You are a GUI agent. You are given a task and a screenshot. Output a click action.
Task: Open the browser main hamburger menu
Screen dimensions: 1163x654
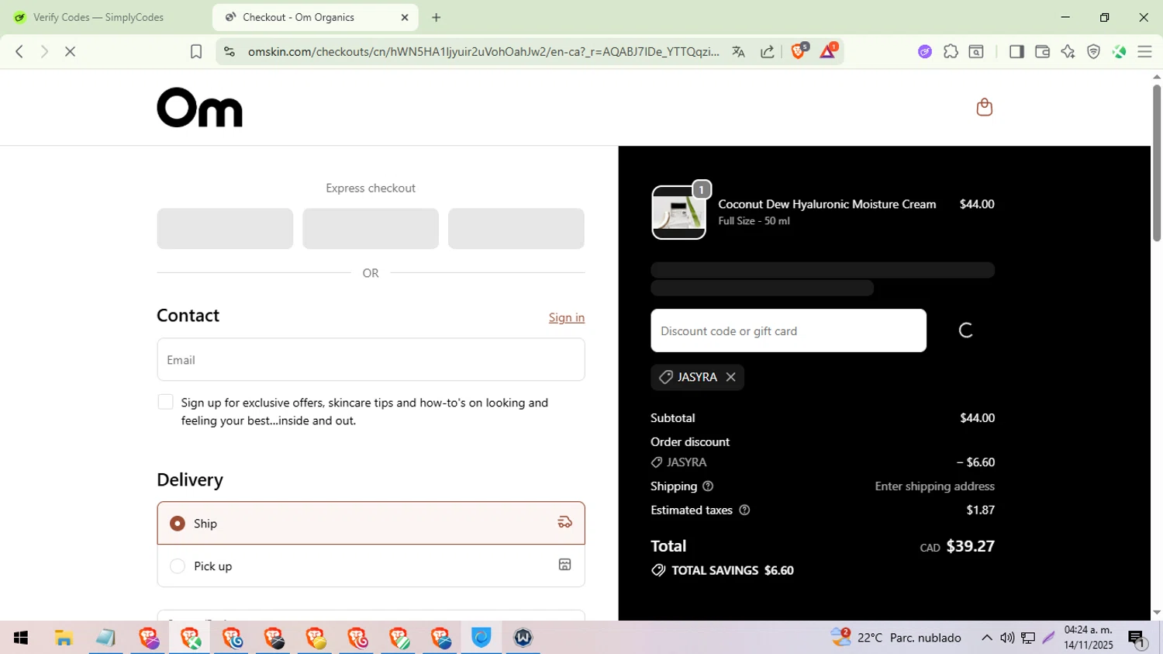(1144, 51)
